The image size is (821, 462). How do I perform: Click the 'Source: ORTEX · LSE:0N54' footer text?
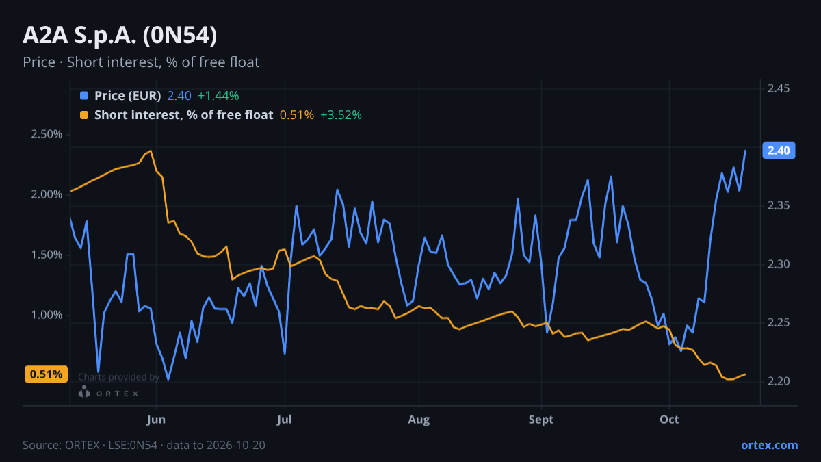pos(92,445)
